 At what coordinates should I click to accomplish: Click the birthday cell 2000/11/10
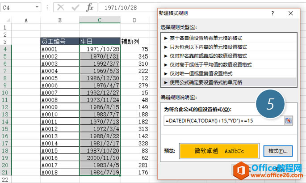pos(100,158)
